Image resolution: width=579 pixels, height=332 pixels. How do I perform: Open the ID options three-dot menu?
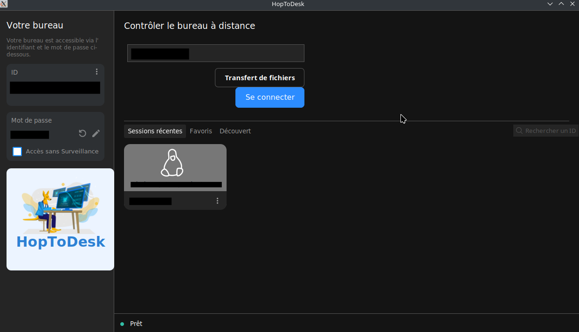point(96,72)
